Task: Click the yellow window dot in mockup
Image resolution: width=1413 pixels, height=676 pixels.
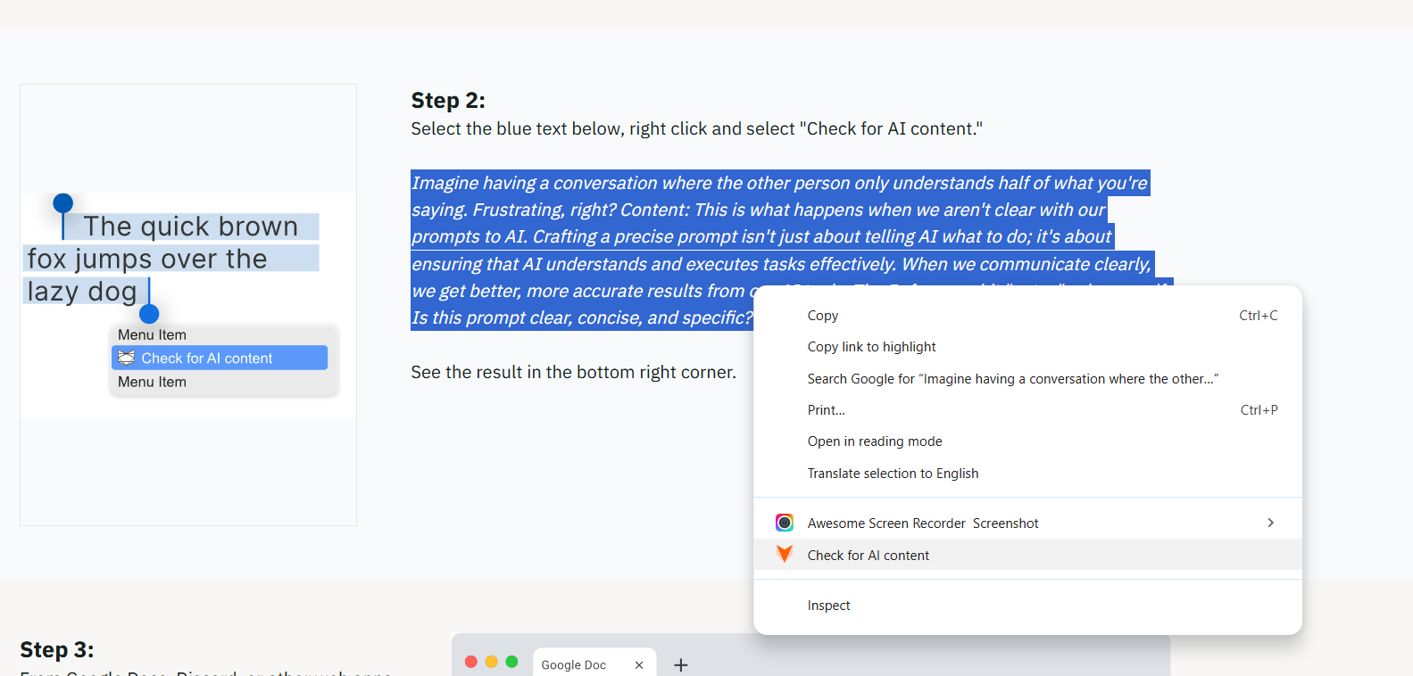Action: [491, 662]
